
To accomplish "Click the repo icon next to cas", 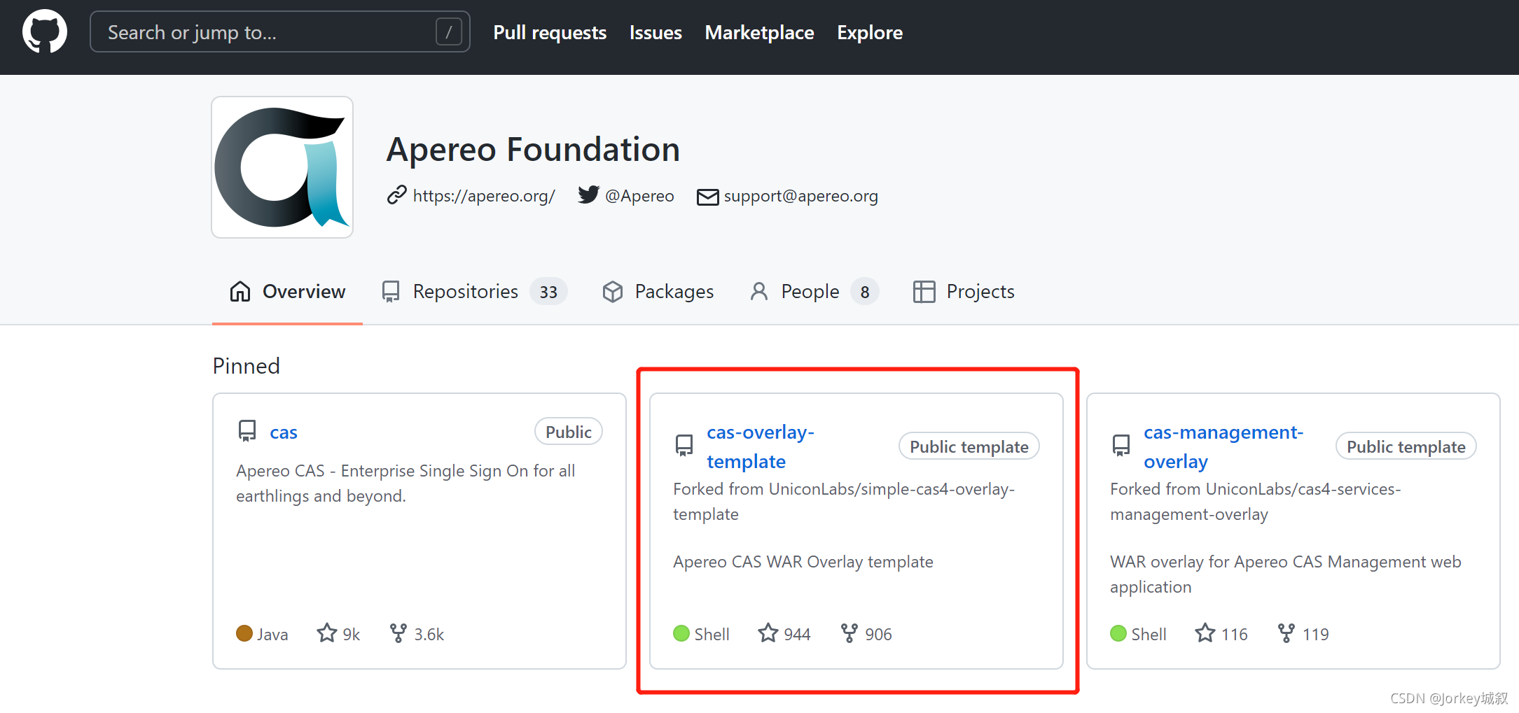I will 247,430.
